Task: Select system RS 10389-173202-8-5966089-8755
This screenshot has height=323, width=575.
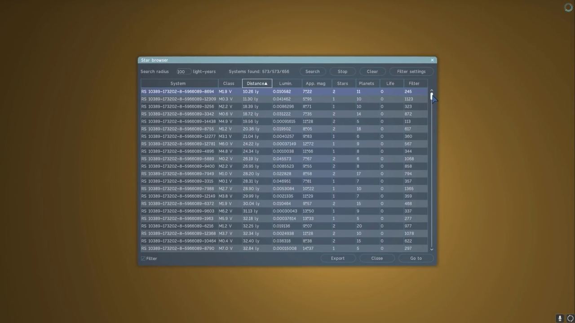Action: point(284,129)
